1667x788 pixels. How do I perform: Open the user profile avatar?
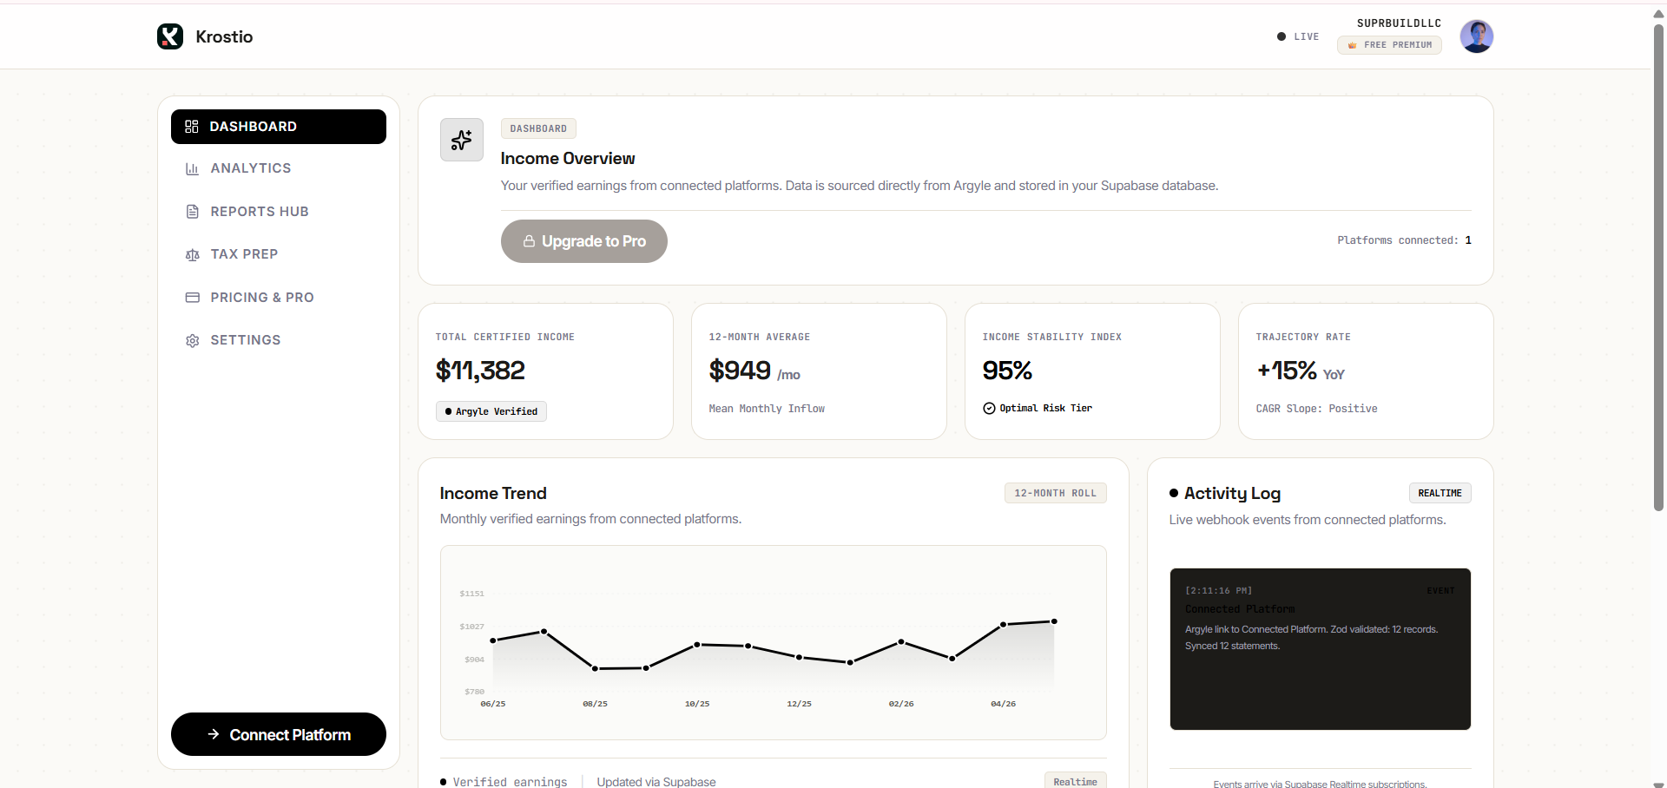[1477, 36]
